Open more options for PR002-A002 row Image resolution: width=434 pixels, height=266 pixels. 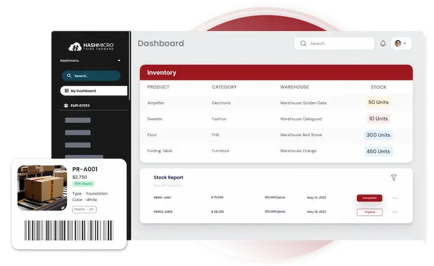[x=395, y=212]
